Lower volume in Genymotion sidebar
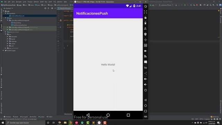 145,84
